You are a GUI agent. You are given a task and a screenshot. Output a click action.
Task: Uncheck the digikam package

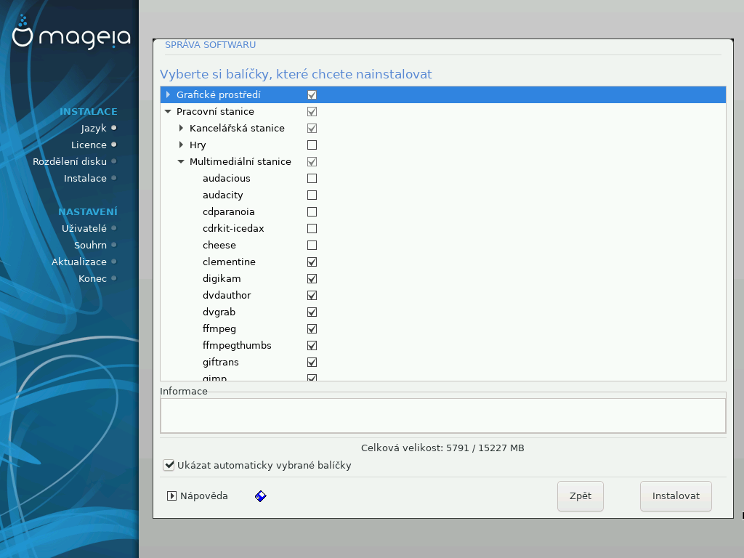pos(312,278)
